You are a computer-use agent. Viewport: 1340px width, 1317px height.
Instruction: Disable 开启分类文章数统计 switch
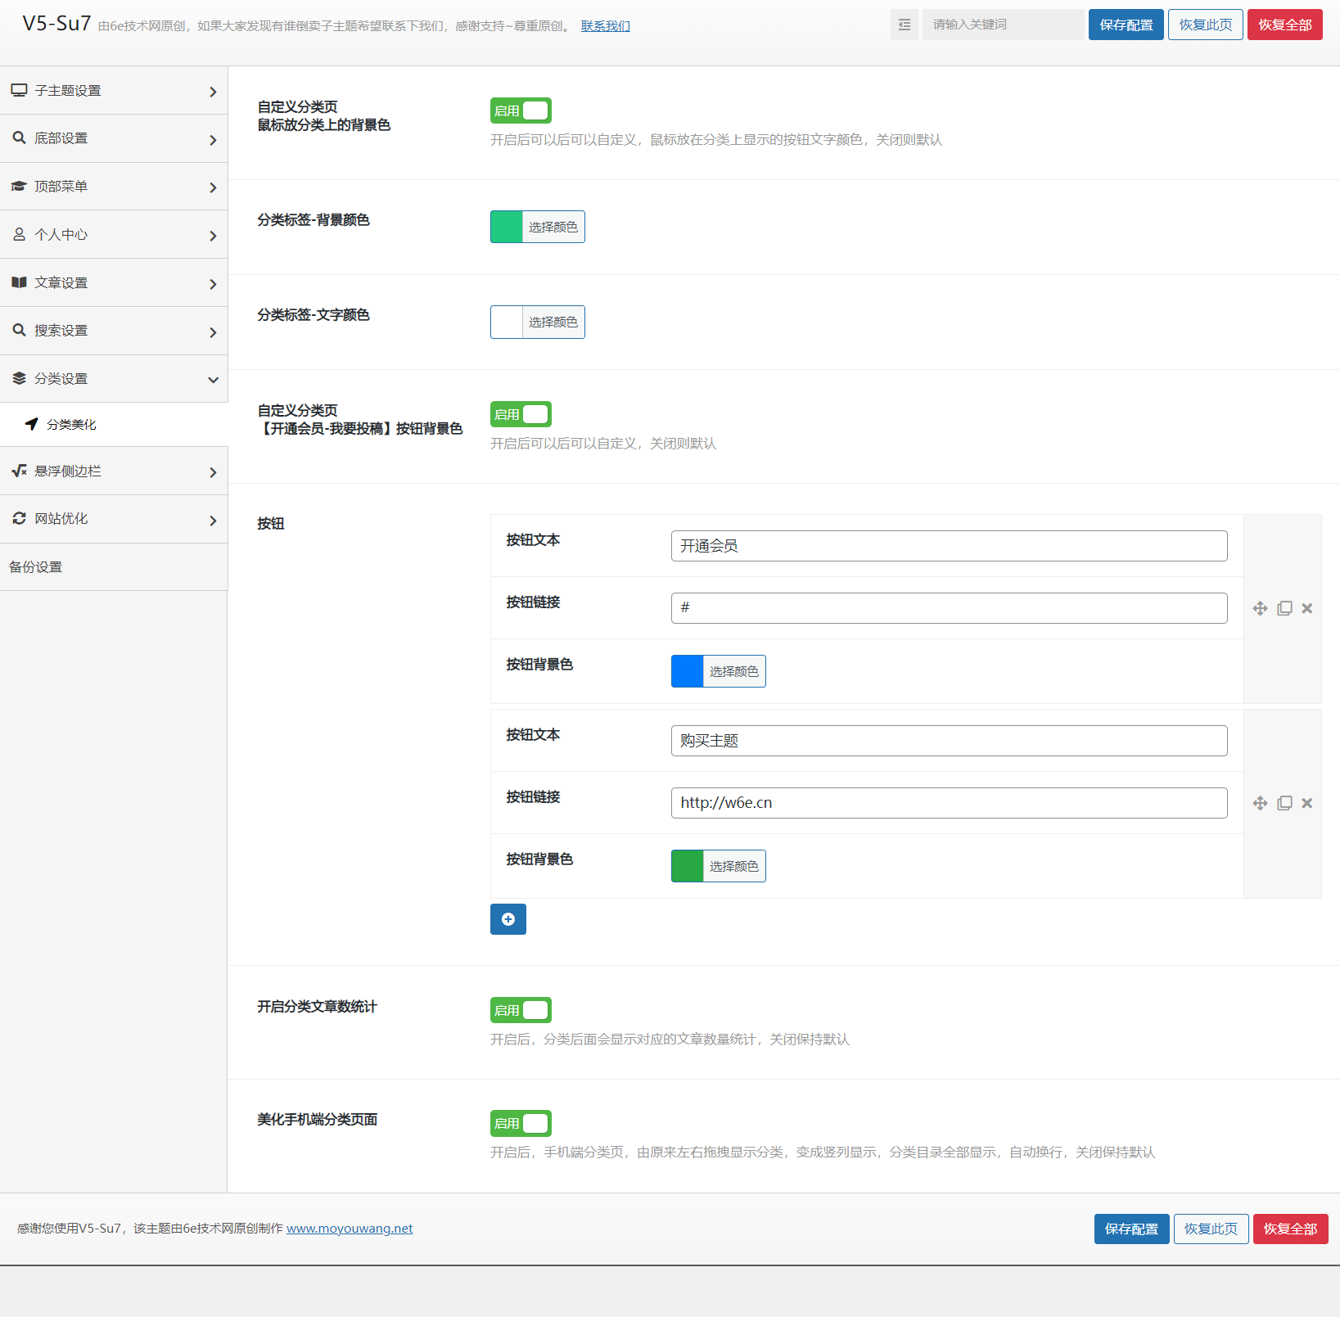[x=521, y=1010]
